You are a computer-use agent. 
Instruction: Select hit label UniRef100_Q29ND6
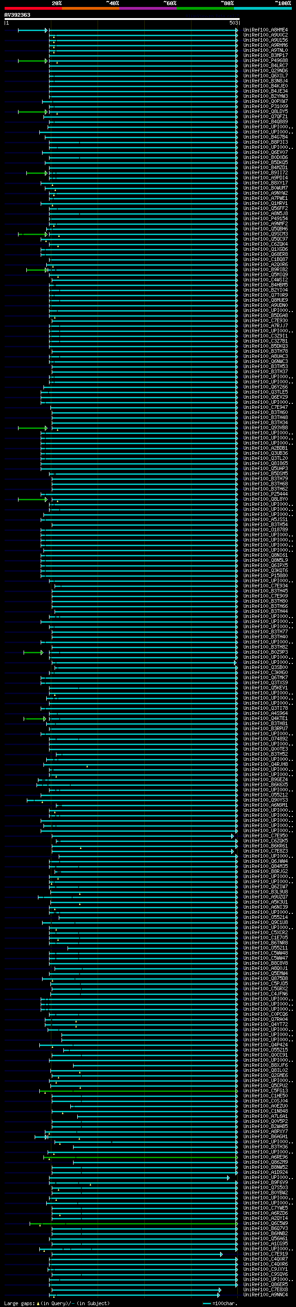[265, 71]
